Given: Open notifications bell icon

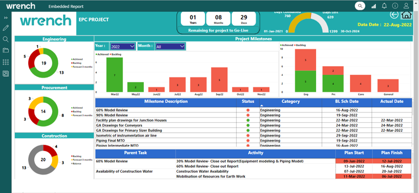Looking at the screenshot, I should click(x=384, y=6).
